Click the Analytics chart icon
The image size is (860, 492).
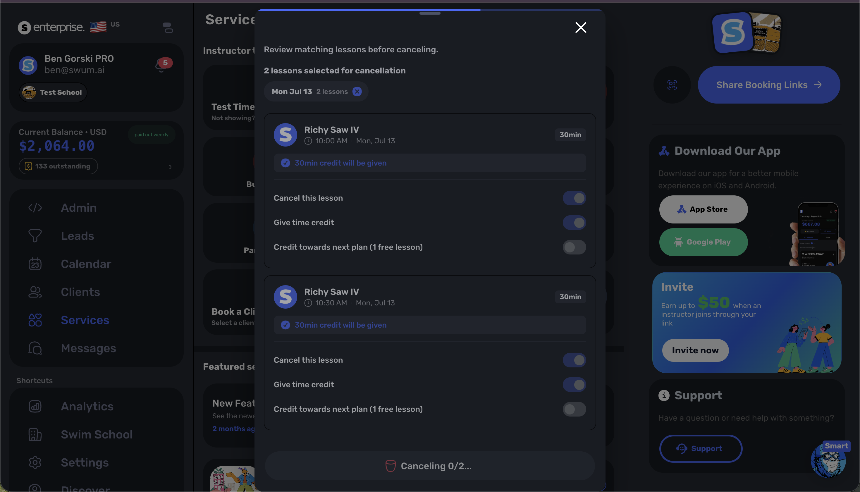pyautogui.click(x=35, y=407)
